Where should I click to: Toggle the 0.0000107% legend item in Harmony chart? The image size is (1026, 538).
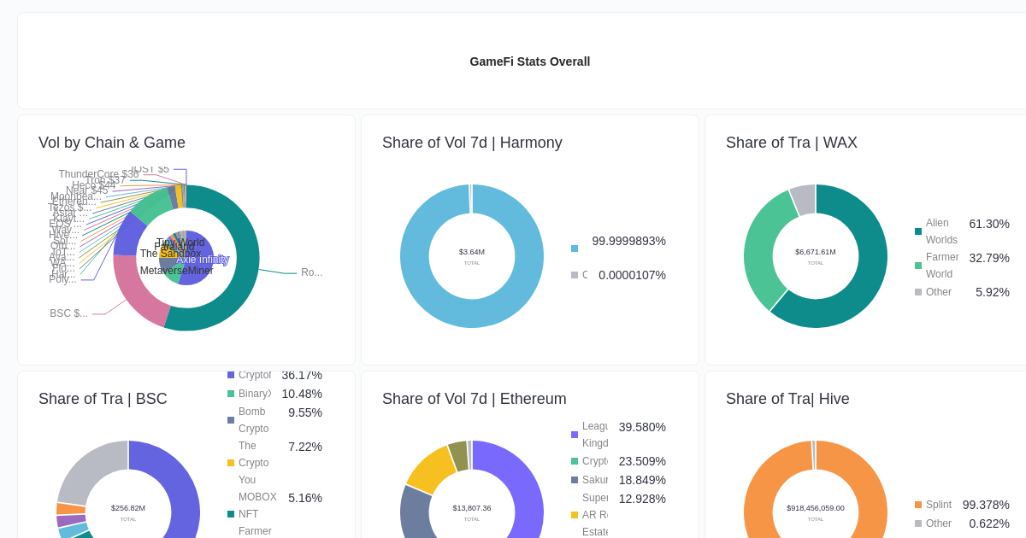(575, 275)
